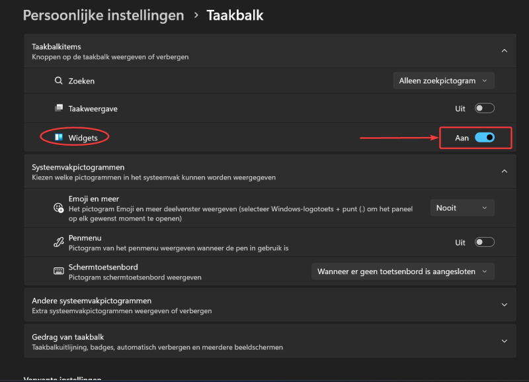Image resolution: width=529 pixels, height=382 pixels.
Task: Collapse the Taakbalkitems section
Action: pyautogui.click(x=504, y=51)
